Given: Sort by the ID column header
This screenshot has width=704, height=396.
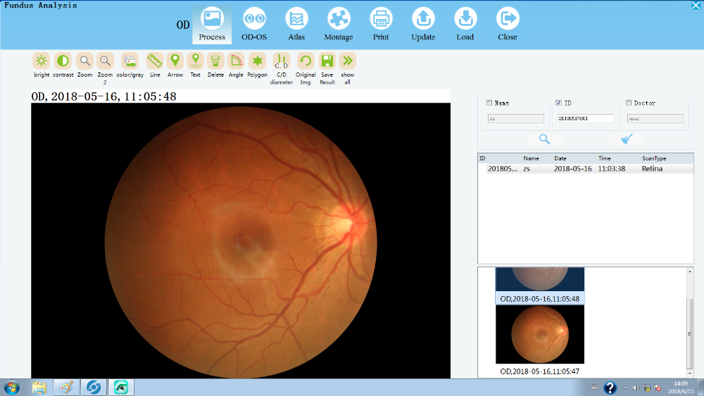Looking at the screenshot, I should [482, 158].
